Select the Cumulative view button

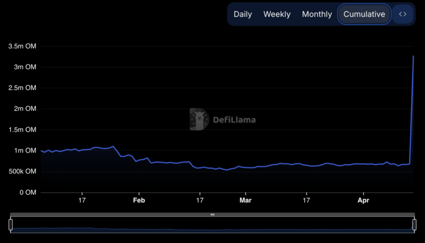(364, 14)
